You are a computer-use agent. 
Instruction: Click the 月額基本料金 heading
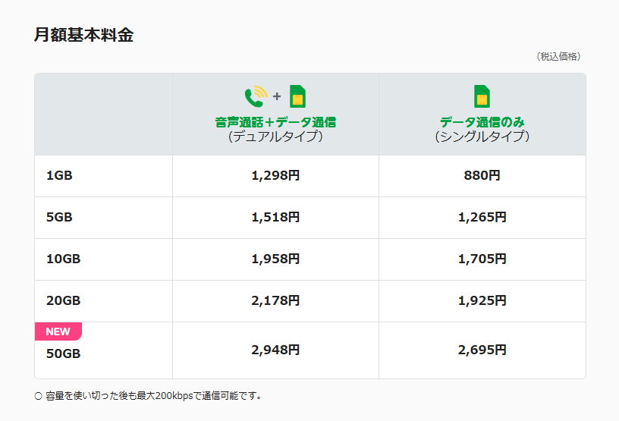point(83,35)
